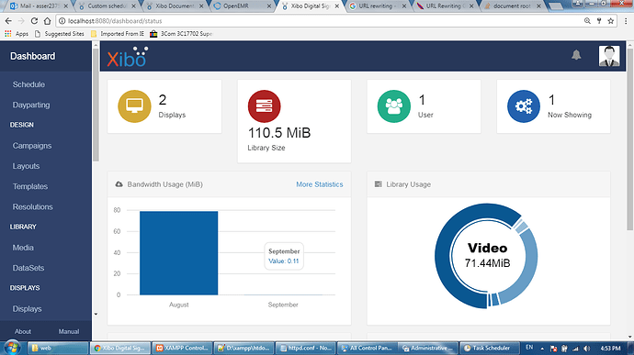Open the user profile avatar

pyautogui.click(x=609, y=56)
